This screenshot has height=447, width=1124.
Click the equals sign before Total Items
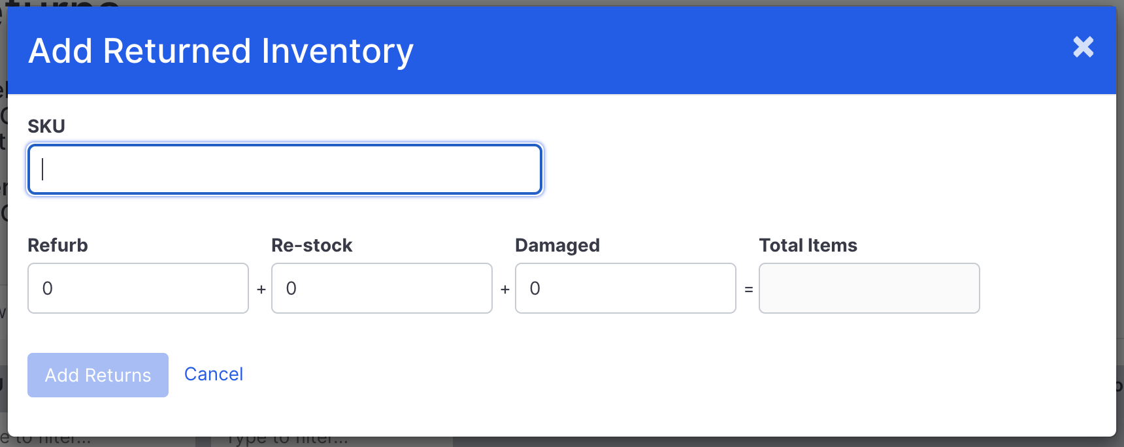[748, 288]
